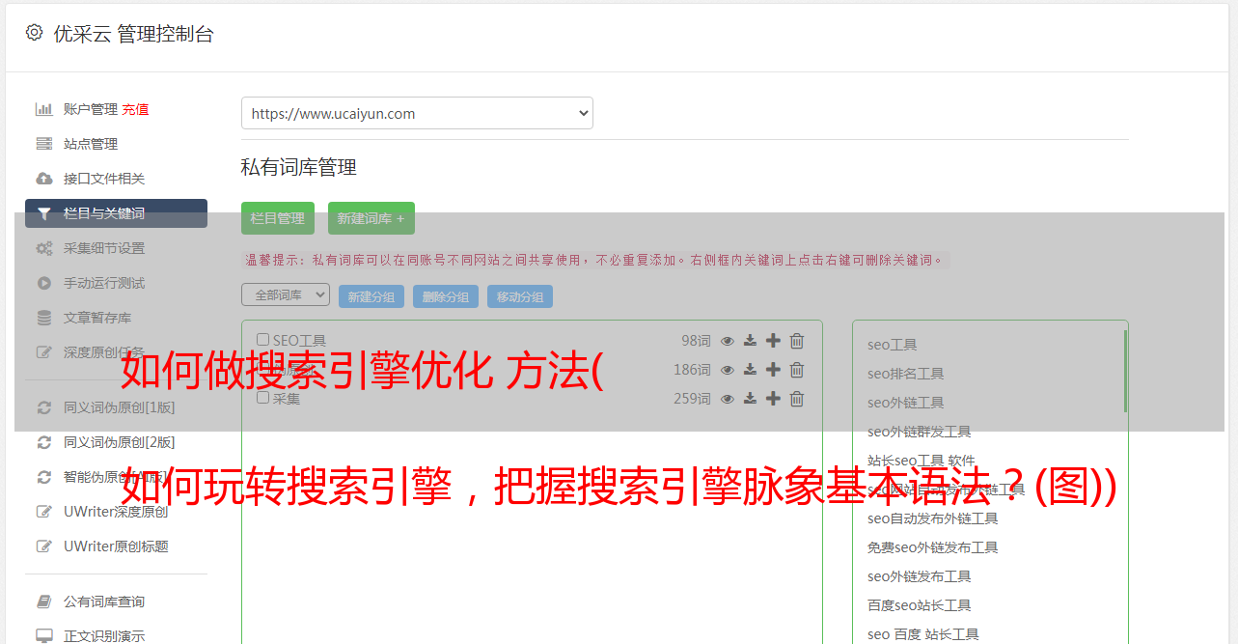Click the red 充值 link
This screenshot has width=1238, height=644.
click(x=135, y=109)
